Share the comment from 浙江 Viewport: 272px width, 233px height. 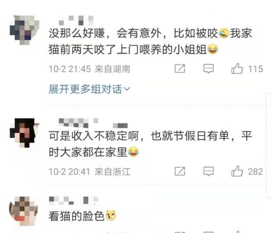180,171
